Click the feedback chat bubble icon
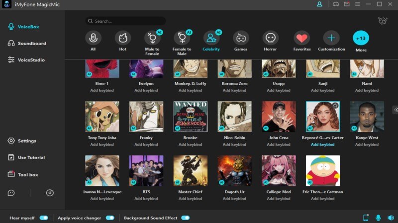This screenshot has width=398, height=223. (11, 193)
